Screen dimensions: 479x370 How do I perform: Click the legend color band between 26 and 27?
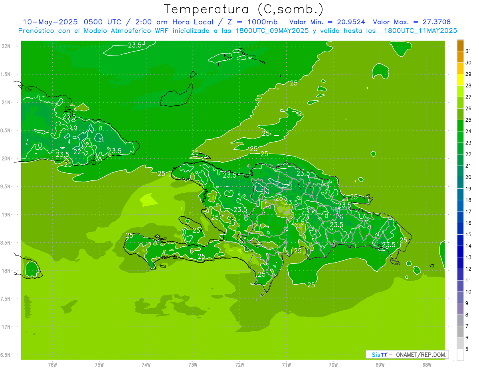point(460,103)
